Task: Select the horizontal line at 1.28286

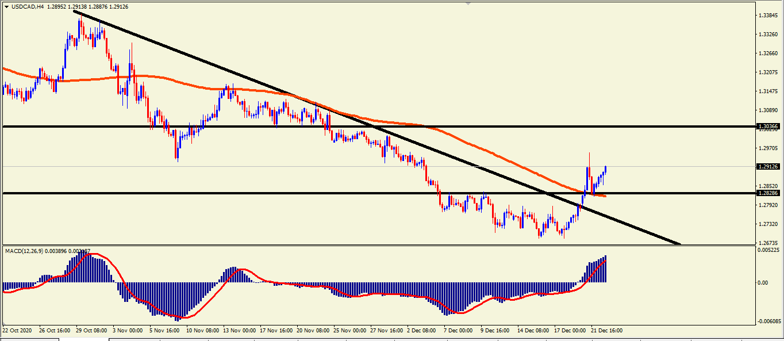Action: [x=379, y=193]
